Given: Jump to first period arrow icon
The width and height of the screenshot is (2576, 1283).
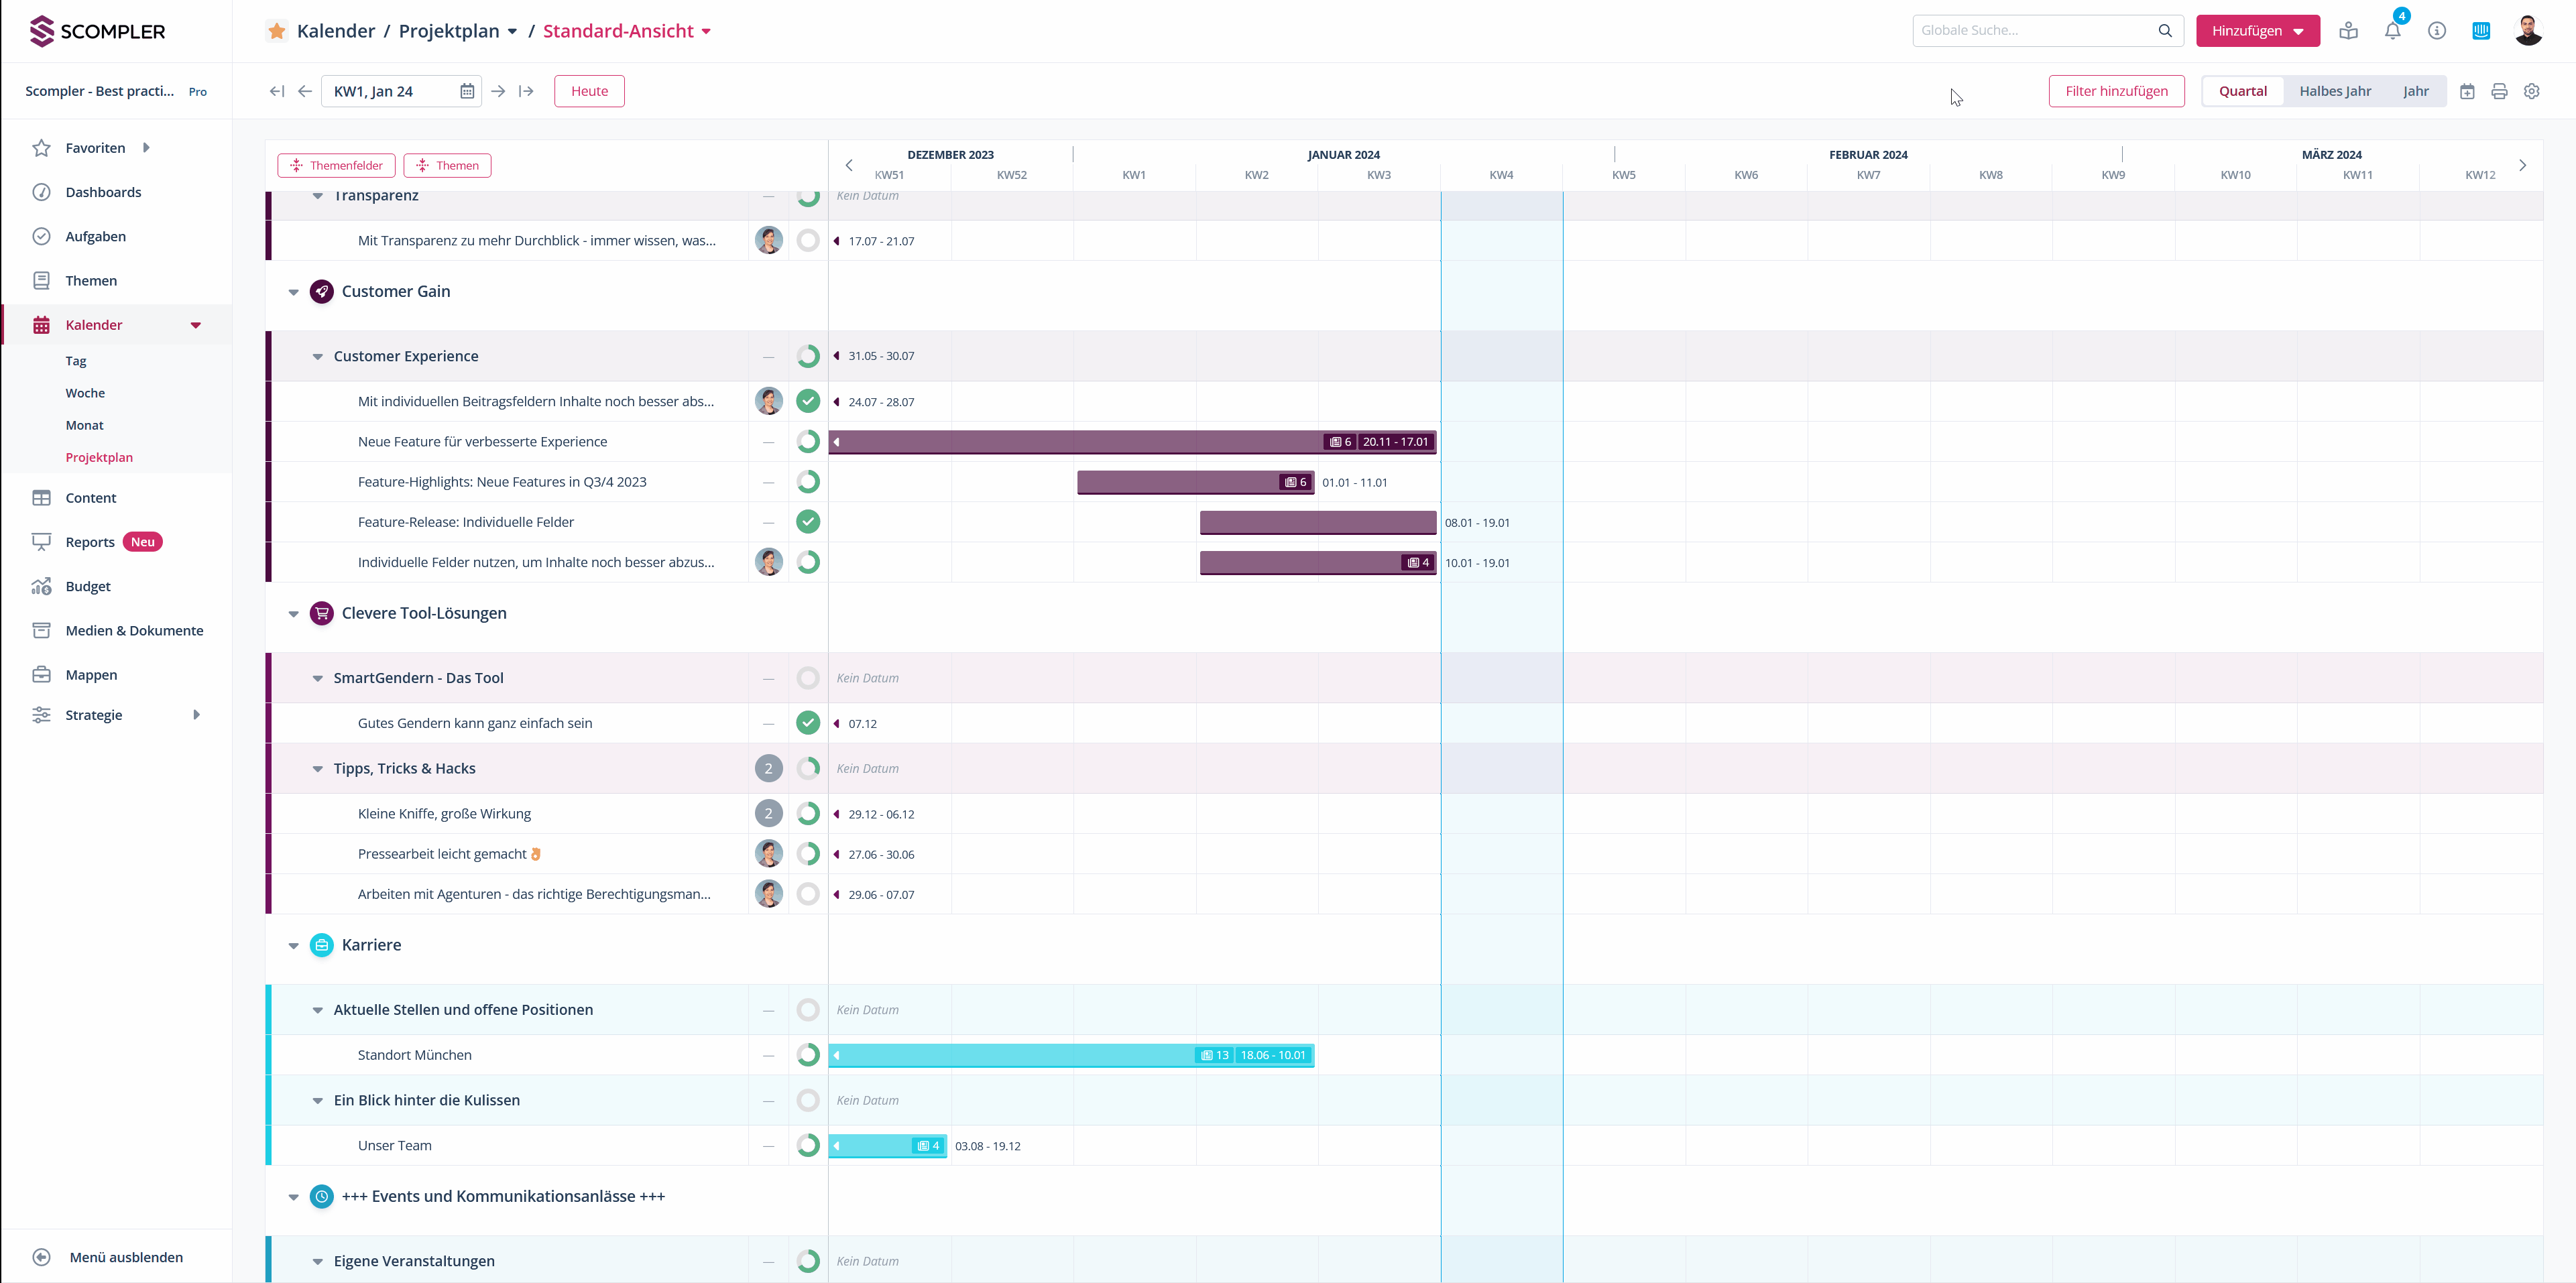Looking at the screenshot, I should [277, 91].
